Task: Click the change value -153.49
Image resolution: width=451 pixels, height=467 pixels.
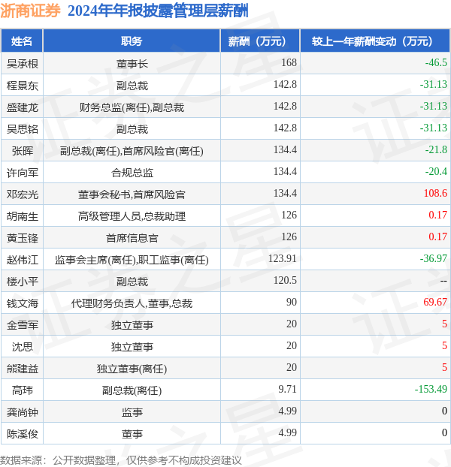Action: point(431,389)
